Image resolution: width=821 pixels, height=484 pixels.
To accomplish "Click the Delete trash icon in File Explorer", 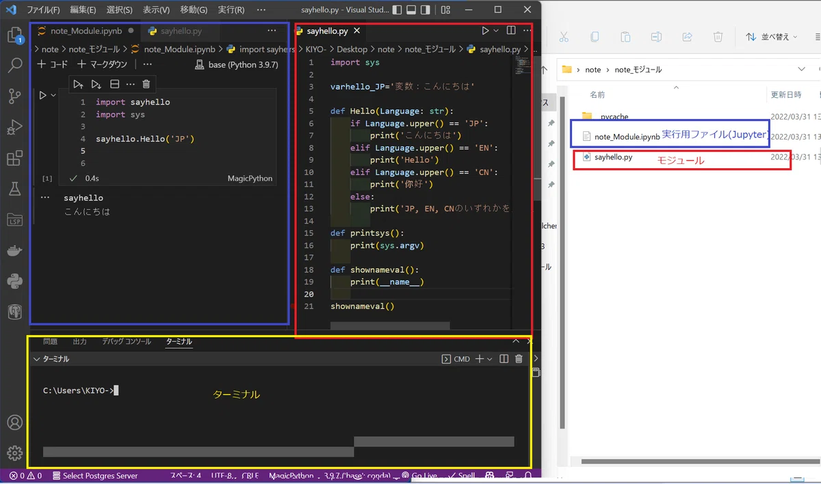I will click(718, 37).
